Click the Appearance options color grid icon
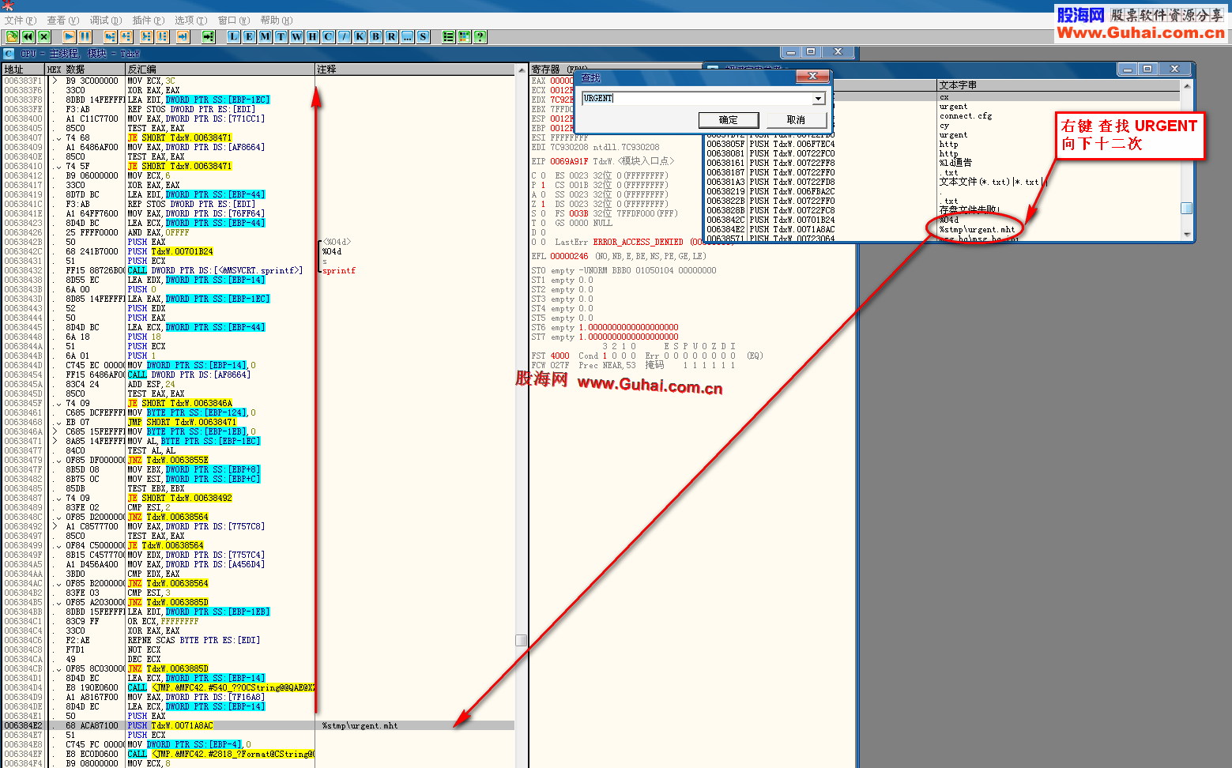The image size is (1232, 768). click(x=465, y=36)
